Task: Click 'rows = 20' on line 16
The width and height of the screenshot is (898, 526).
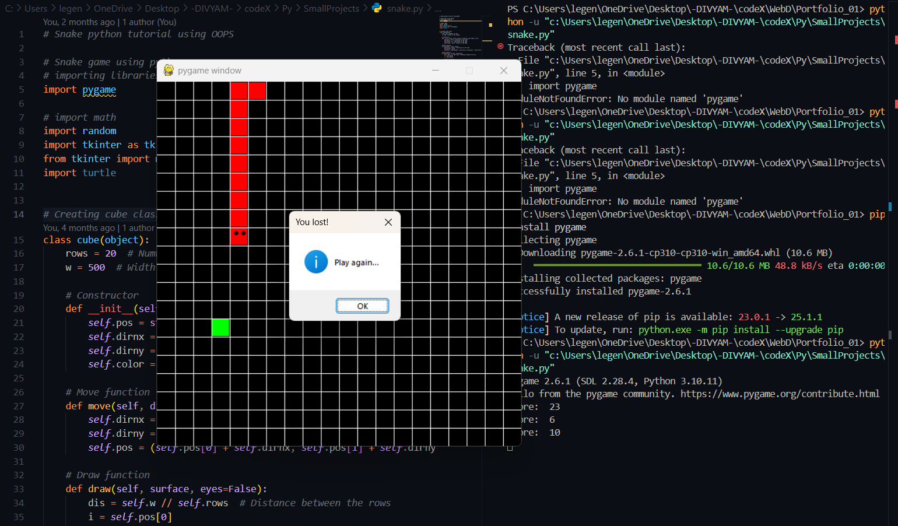Action: [90, 253]
